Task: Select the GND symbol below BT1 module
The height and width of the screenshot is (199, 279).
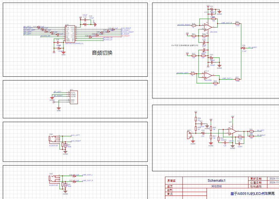Action: click(58, 108)
